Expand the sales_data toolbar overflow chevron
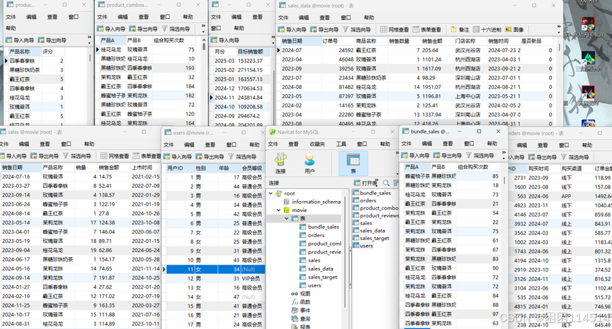The width and height of the screenshot is (612, 329). tap(558, 26)
